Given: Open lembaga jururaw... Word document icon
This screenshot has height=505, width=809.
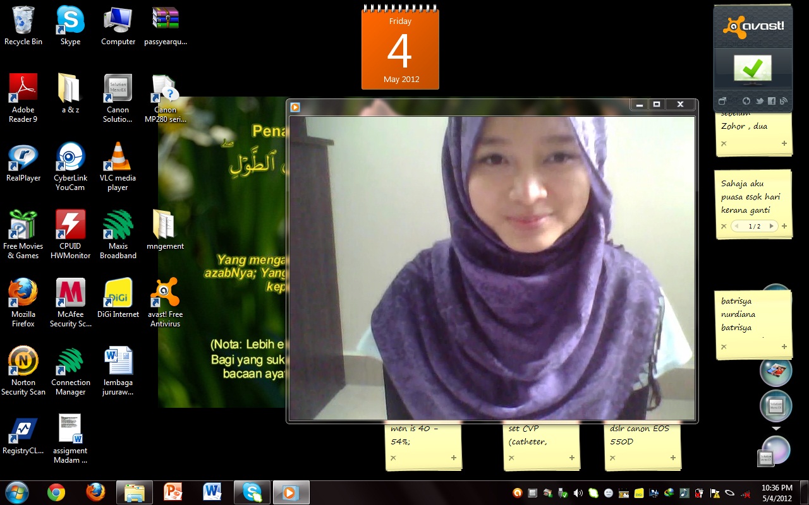Looking at the screenshot, I should point(118,371).
